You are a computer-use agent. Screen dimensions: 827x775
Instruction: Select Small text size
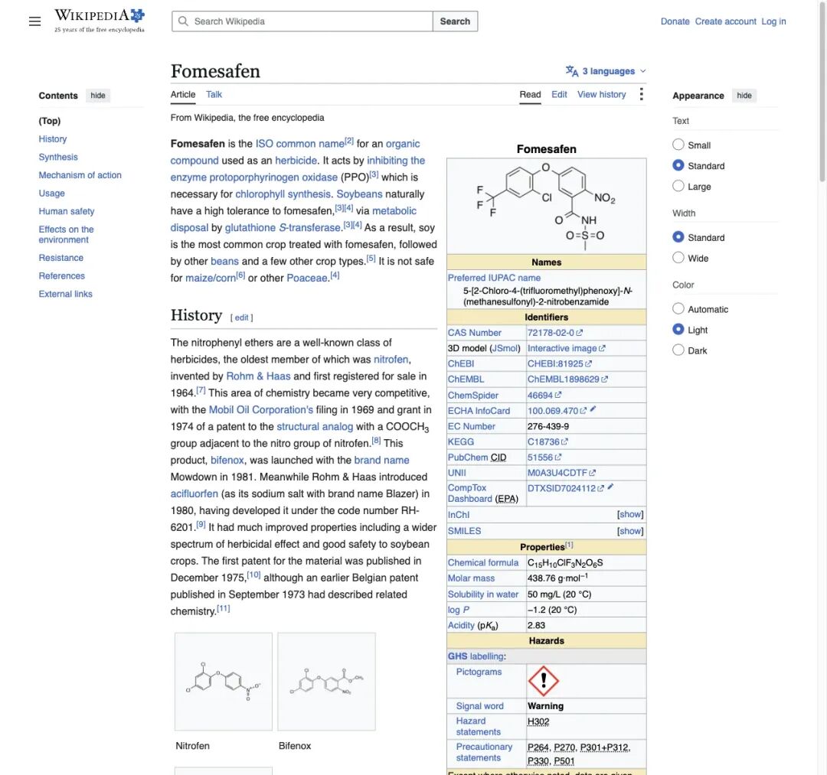(678, 145)
